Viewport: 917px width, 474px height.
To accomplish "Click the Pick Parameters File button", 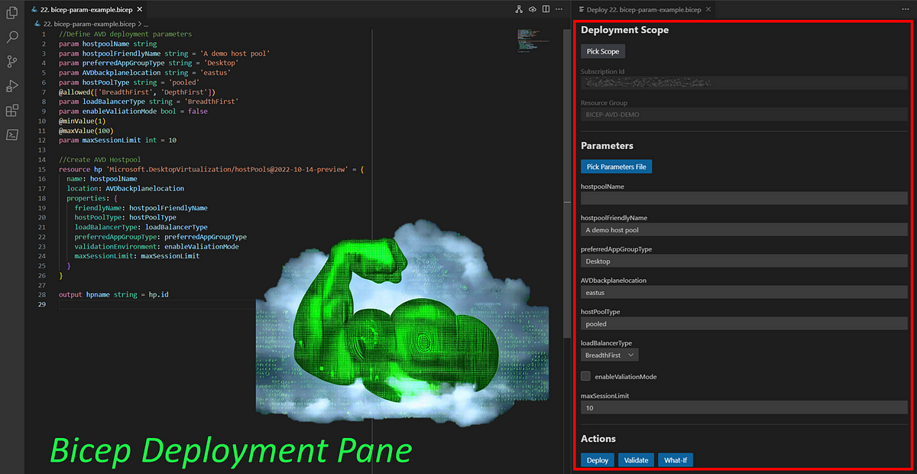I will click(x=616, y=166).
